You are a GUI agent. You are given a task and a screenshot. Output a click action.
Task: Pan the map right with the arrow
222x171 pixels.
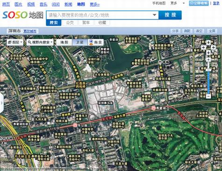pyautogui.click(x=213, y=48)
